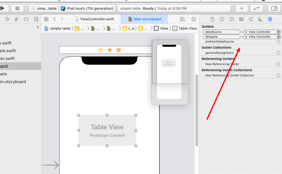Open the scene 'i...e' jump bar item

[x=128, y=28]
